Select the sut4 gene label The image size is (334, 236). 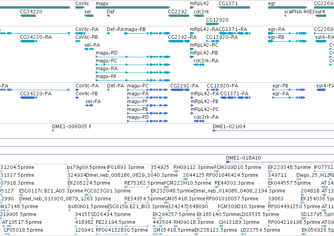(320, 11)
